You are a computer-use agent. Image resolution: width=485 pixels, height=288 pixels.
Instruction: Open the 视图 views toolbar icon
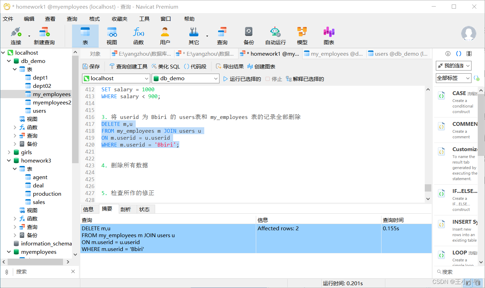click(x=112, y=36)
